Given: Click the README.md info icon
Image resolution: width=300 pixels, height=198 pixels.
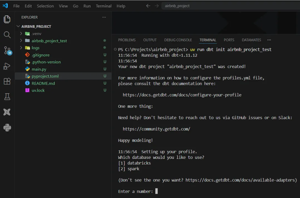Looking at the screenshot, I should pos(27,83).
